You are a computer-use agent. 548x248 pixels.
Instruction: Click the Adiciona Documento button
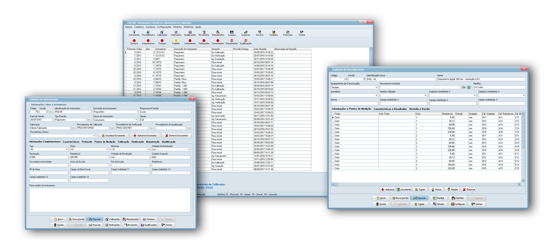(145, 136)
